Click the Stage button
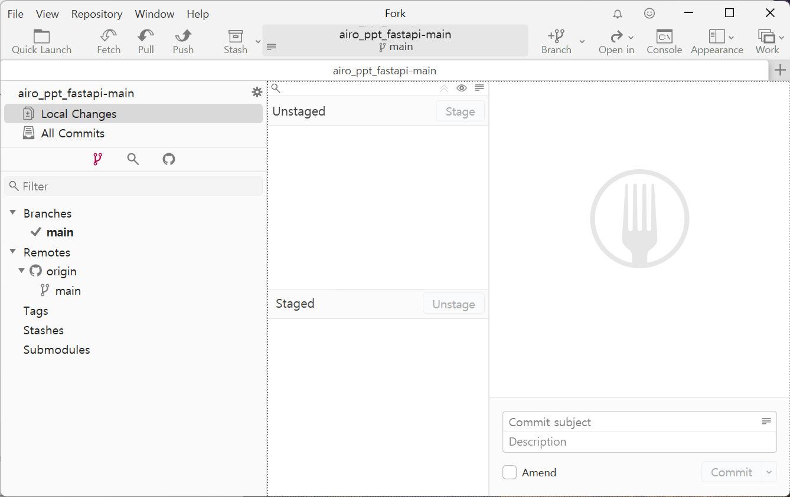This screenshot has width=790, height=497. (460, 111)
